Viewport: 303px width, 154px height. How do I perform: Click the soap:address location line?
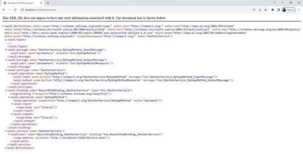pyautogui.click(x=62, y=138)
